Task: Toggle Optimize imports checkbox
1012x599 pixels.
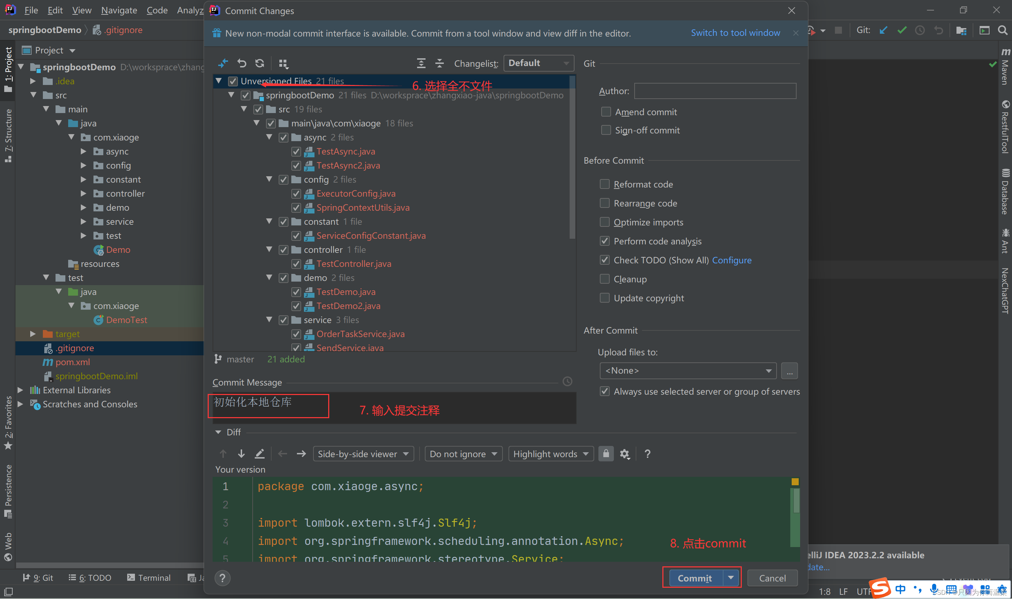Action: coord(604,222)
